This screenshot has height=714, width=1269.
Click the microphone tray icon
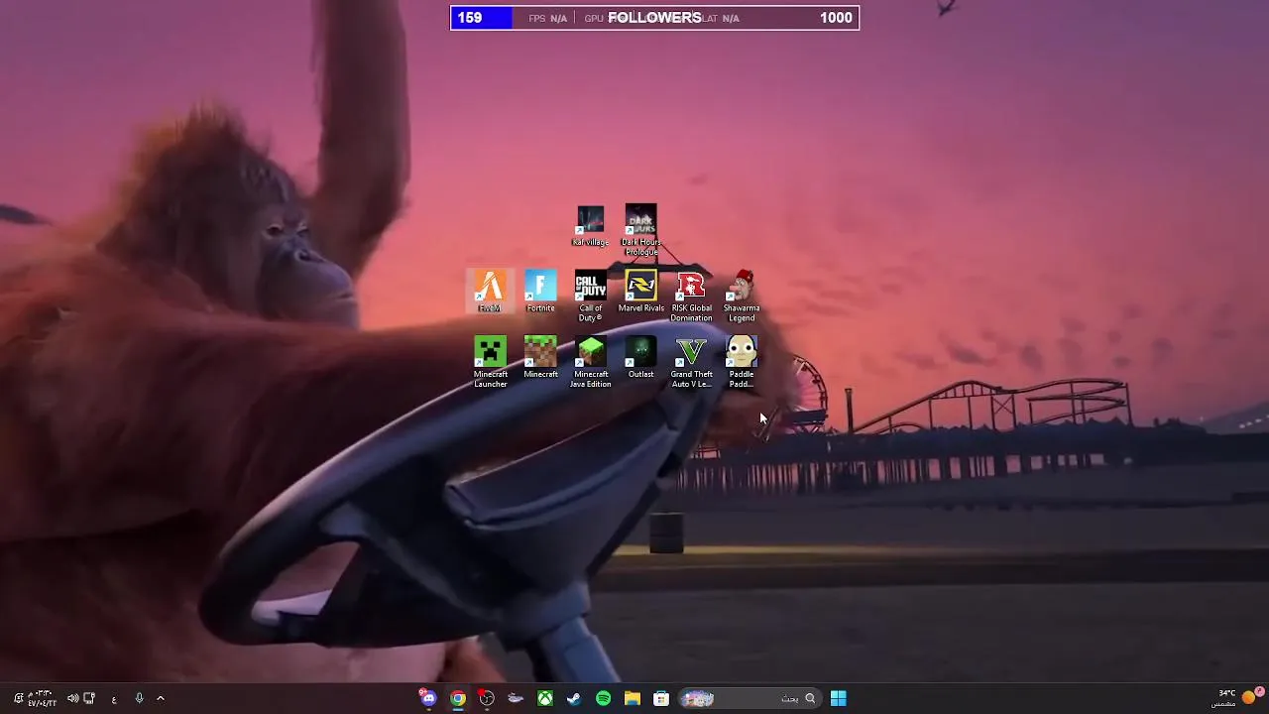point(139,698)
